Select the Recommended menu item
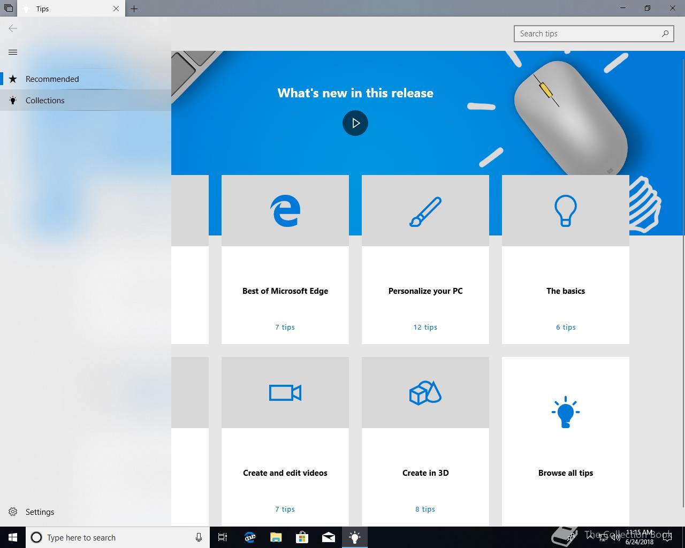Screen dimensions: 685x548 click(86, 79)
